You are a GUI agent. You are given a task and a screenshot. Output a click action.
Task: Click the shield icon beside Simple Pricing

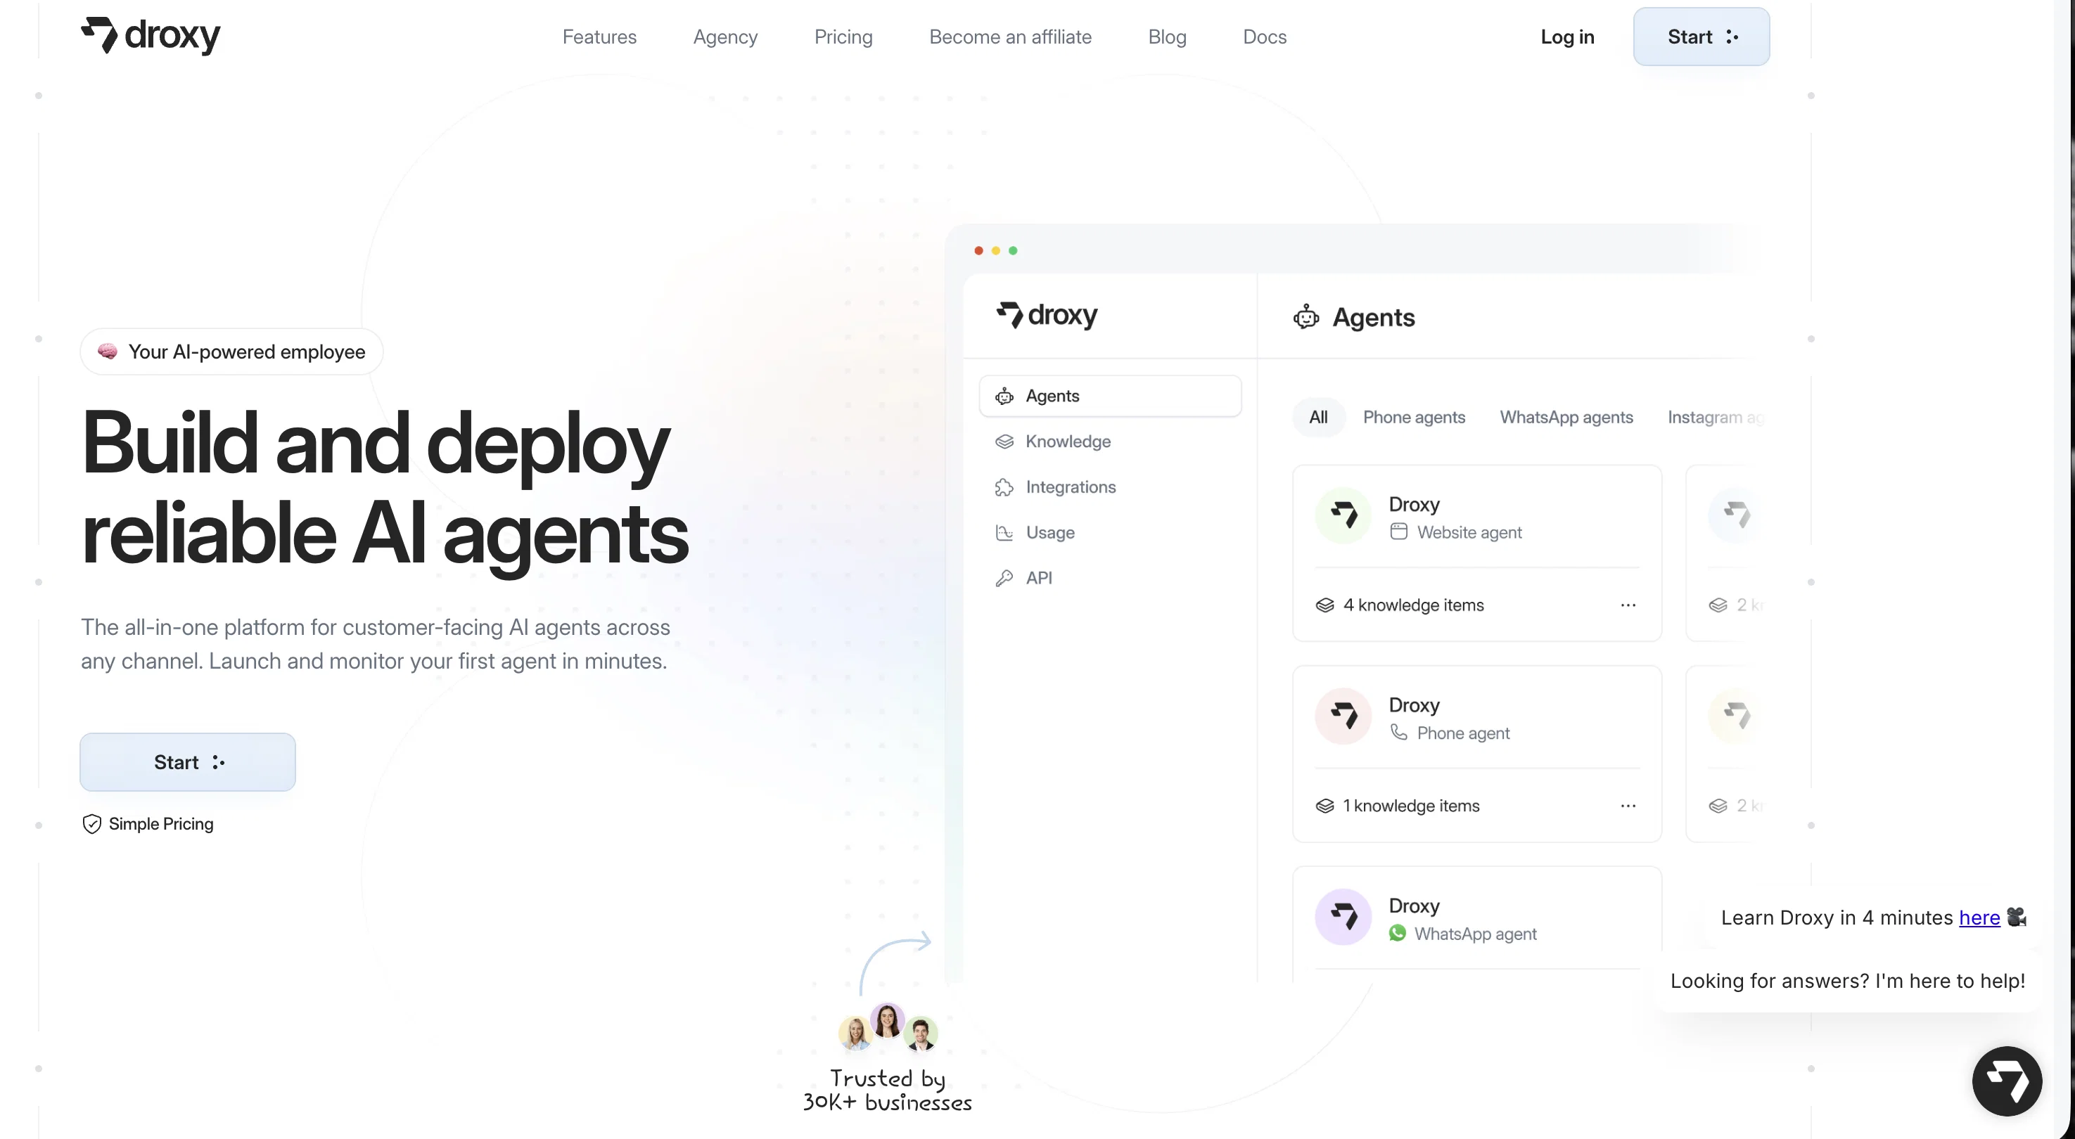[92, 823]
